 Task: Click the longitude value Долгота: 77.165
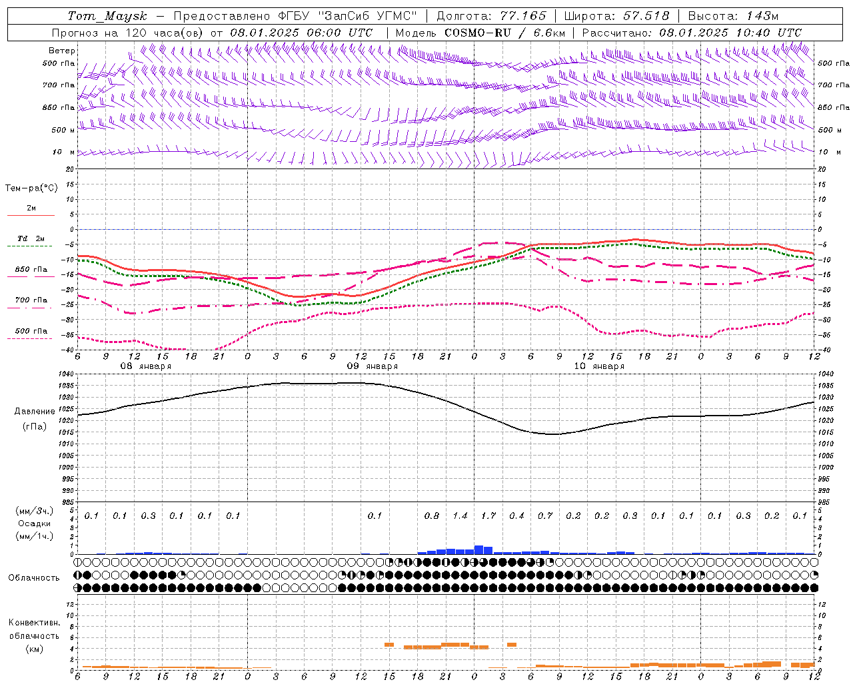491,16
